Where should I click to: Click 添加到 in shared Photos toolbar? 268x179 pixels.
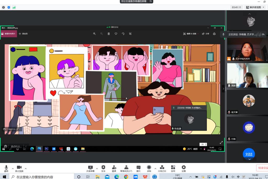tap(23, 34)
